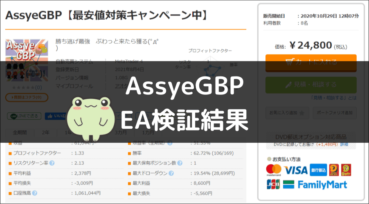Screen dimensions: 369x204
Task: Share via the LINEで送る button
Action: click(x=24, y=116)
